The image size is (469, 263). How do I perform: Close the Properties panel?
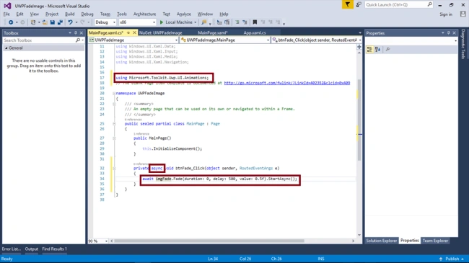point(455,33)
